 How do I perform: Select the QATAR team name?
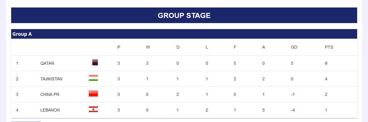47,63
